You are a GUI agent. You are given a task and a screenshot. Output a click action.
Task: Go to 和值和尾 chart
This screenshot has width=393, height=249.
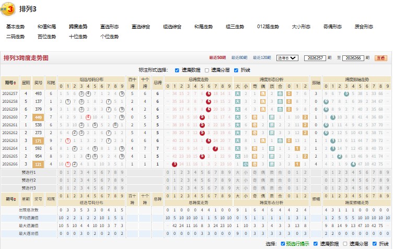[47, 27]
